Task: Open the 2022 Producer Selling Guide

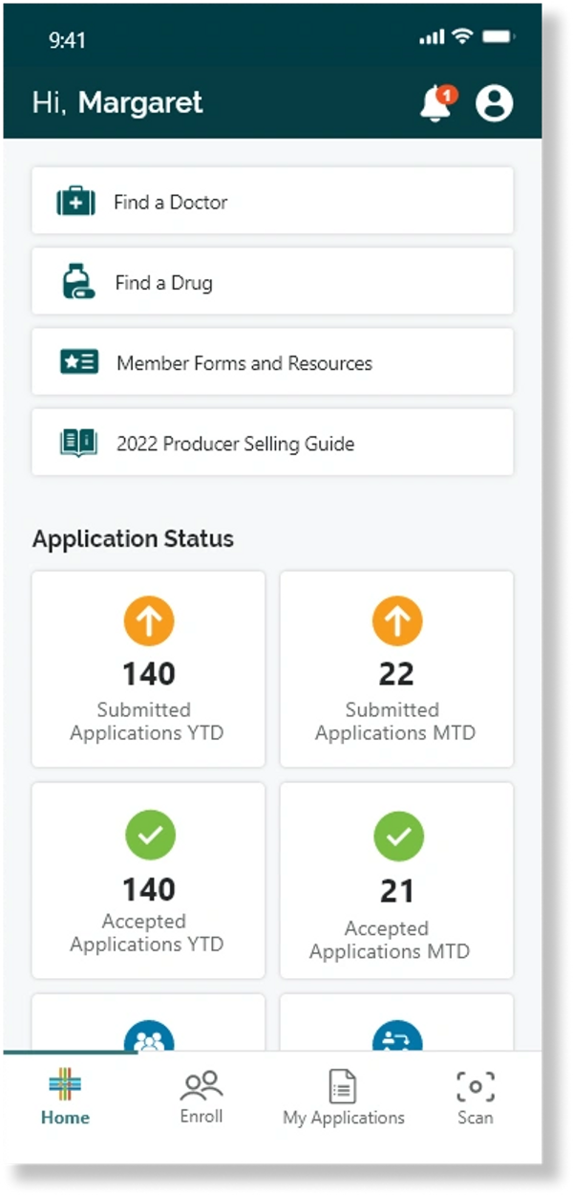Action: (272, 443)
